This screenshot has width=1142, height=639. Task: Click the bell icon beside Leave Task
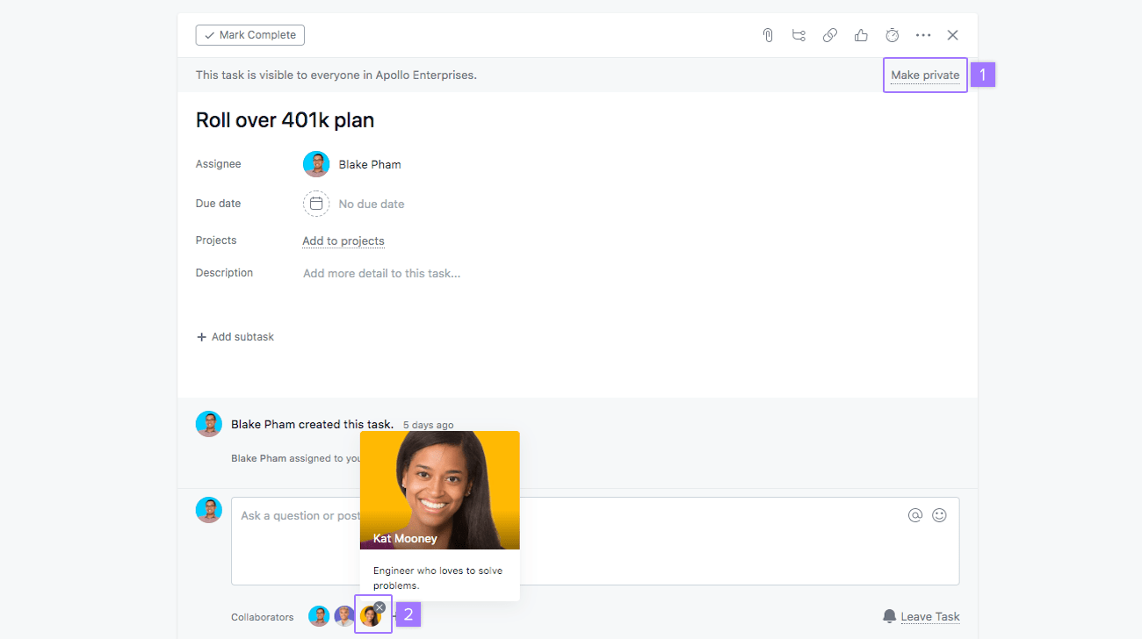point(890,616)
